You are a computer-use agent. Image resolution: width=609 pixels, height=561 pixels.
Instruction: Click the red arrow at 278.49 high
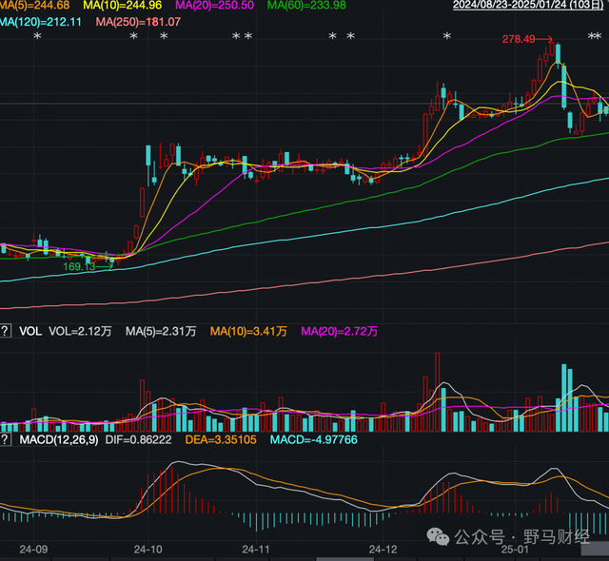tap(545, 40)
